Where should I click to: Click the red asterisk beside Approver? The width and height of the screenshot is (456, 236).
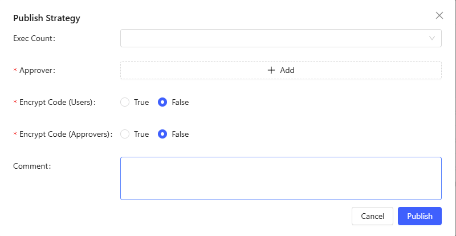[x=15, y=71]
